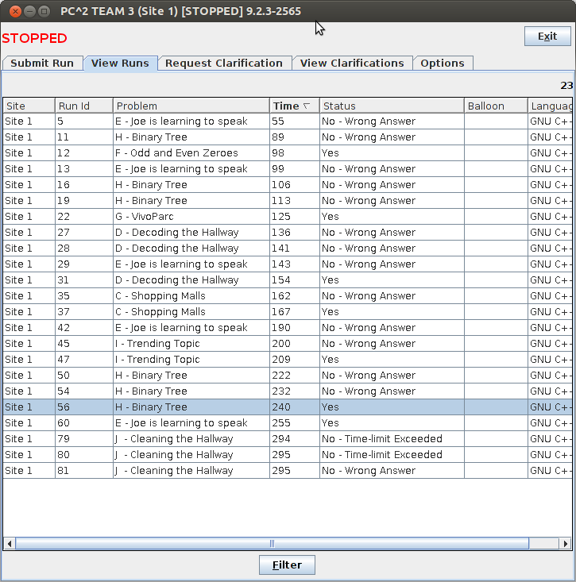Go to the View Clarifications tab
576x582 pixels.
click(x=352, y=64)
